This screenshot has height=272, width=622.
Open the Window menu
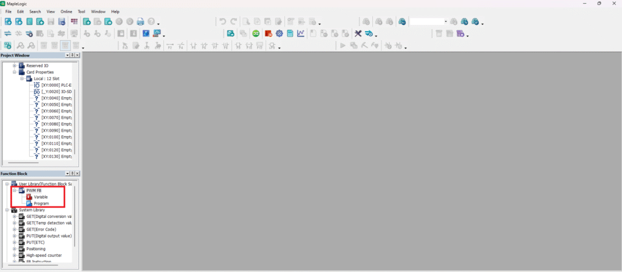pyautogui.click(x=98, y=12)
